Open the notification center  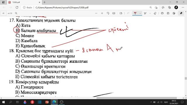pyautogui.click(x=182, y=102)
